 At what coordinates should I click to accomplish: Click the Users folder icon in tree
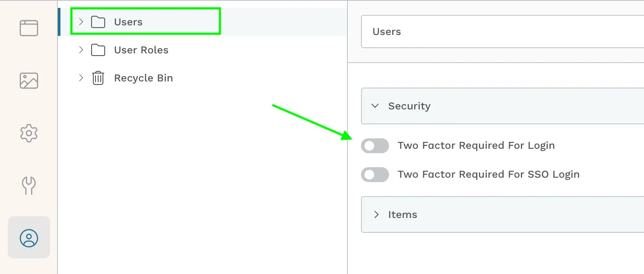pos(98,22)
